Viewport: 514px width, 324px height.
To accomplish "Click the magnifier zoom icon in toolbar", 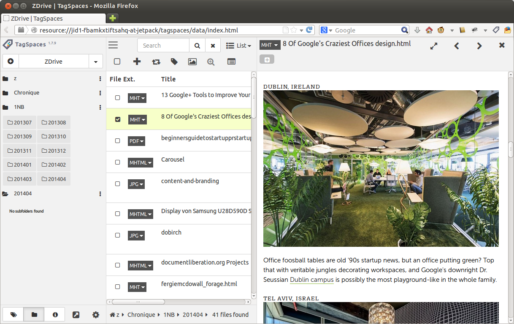I will click(211, 62).
